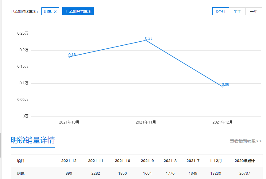Click the 0.1万 y-axis label
Image resolution: width=266 pixels, height=179 pixels.
[24, 83]
